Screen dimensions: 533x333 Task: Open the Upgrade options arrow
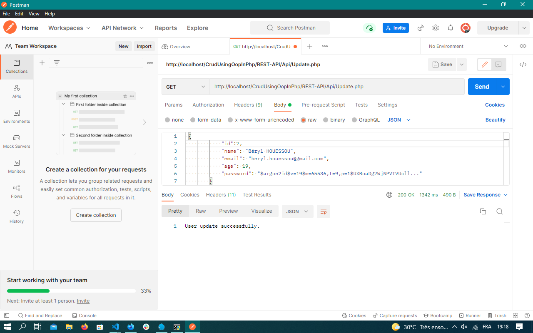[524, 28]
